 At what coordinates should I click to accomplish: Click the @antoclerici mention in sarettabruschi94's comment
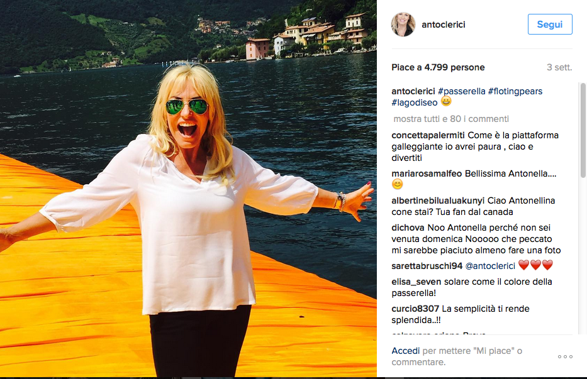click(x=491, y=265)
